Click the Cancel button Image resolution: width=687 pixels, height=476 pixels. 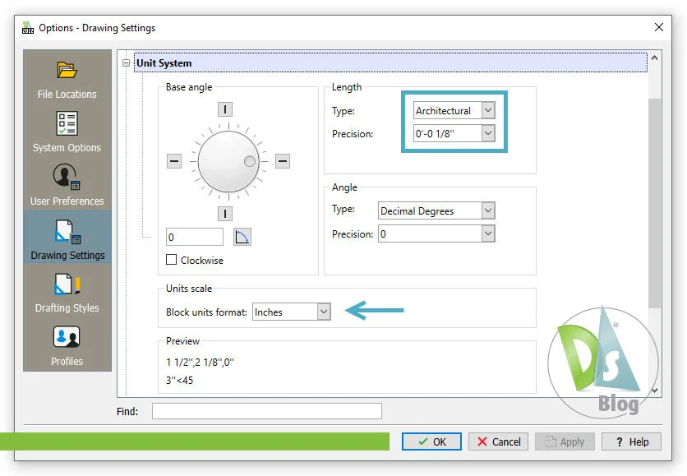(x=498, y=441)
